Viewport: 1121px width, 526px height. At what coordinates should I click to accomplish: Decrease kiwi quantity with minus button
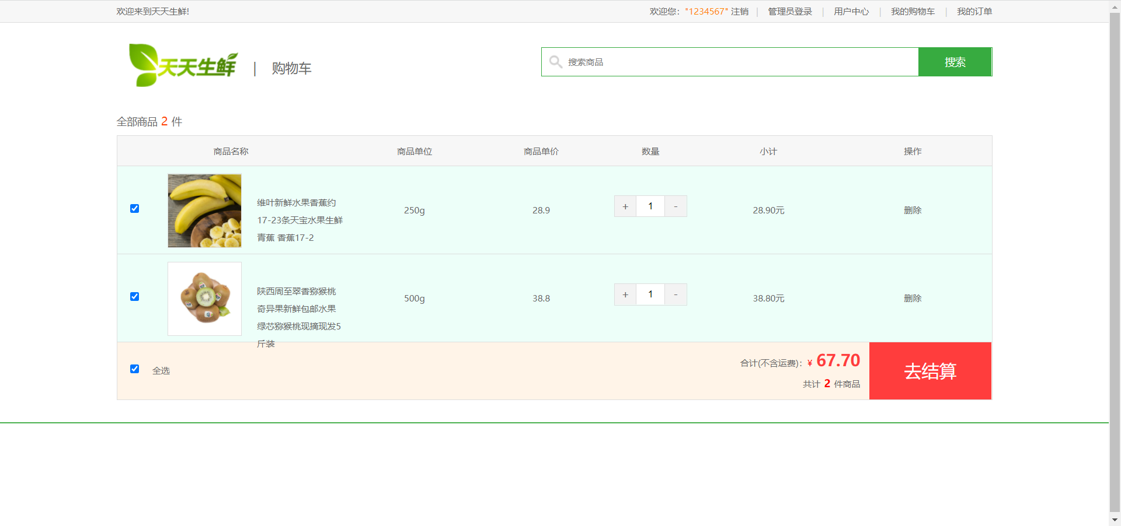click(x=676, y=294)
